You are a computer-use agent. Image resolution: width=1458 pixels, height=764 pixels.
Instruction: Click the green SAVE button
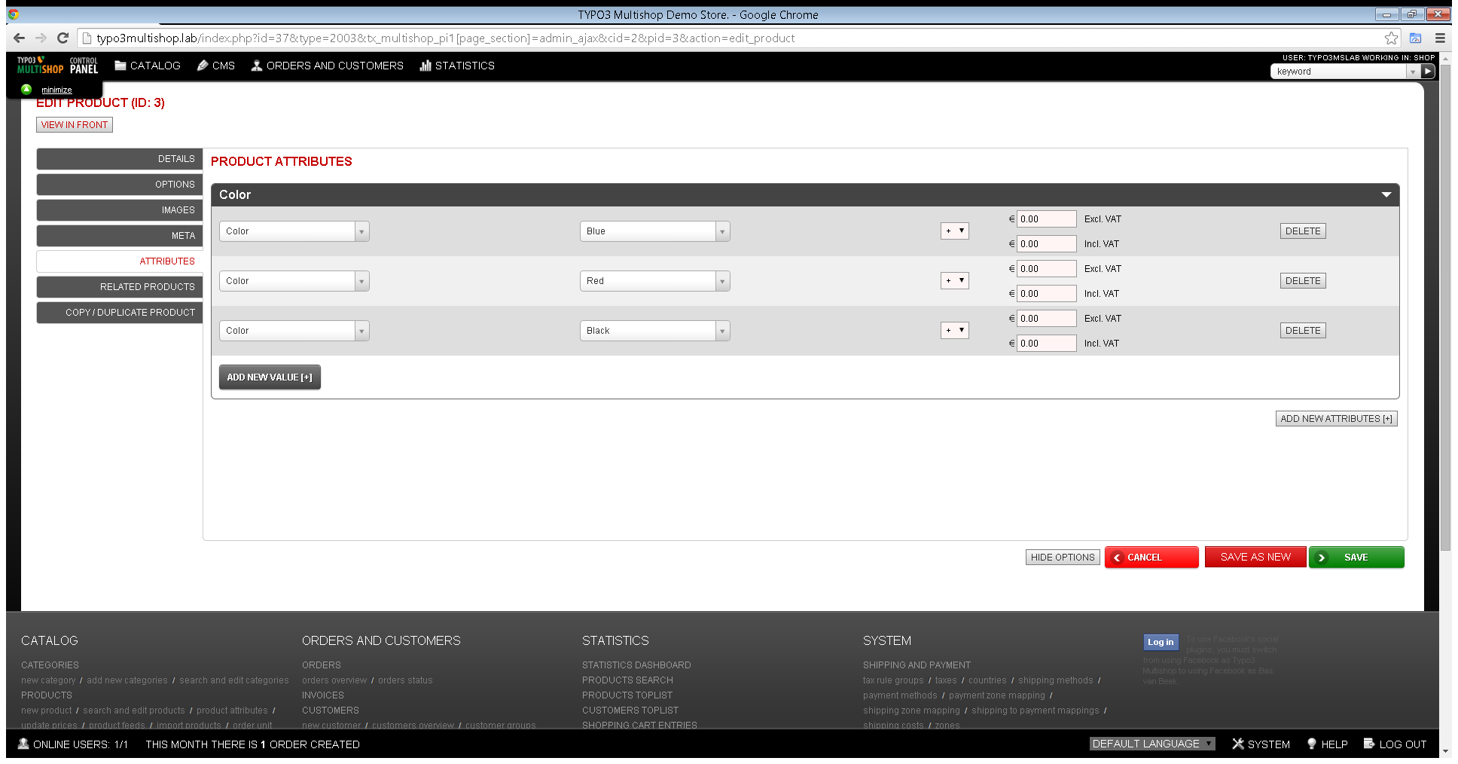click(x=1356, y=557)
